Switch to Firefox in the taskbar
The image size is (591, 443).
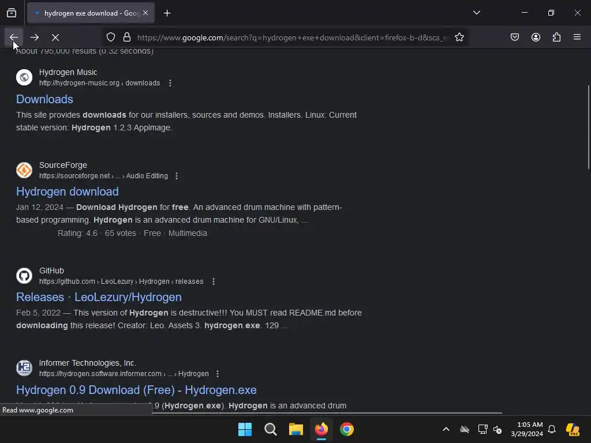(x=321, y=429)
